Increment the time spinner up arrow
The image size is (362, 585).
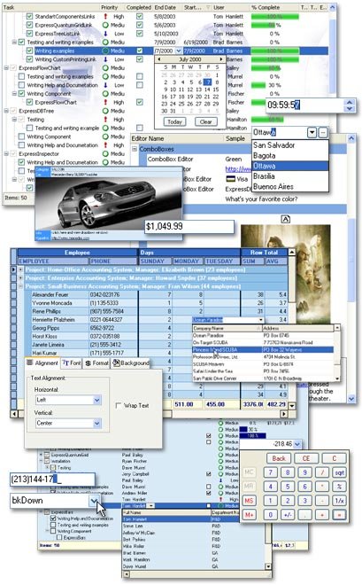[x=349, y=102]
